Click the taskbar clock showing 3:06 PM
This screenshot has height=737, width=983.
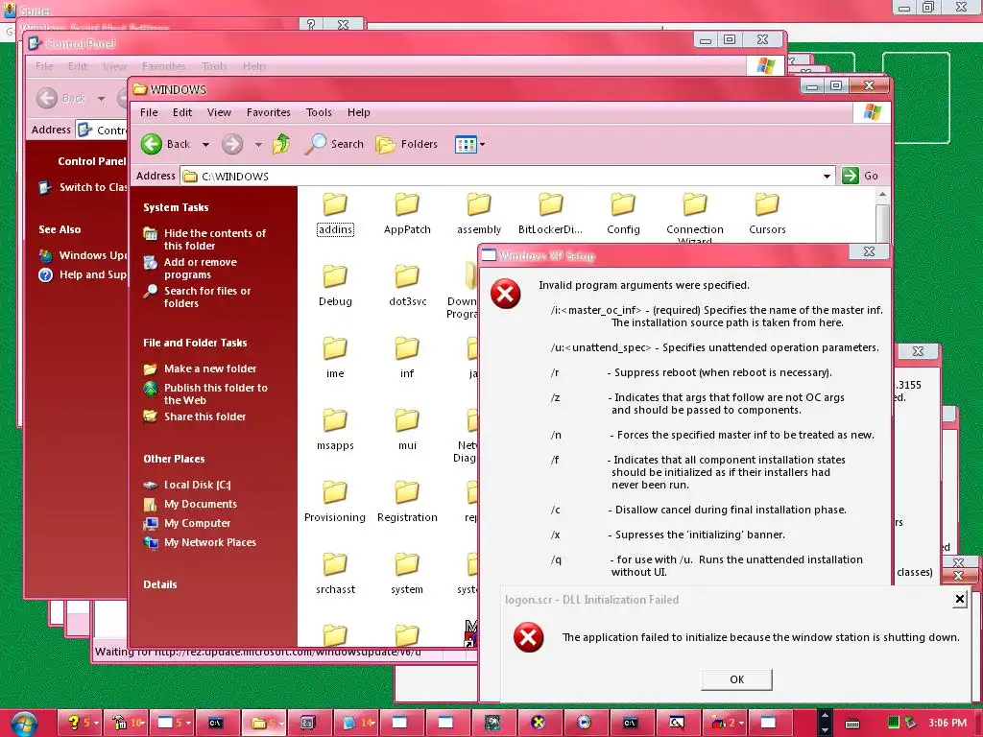947,723
